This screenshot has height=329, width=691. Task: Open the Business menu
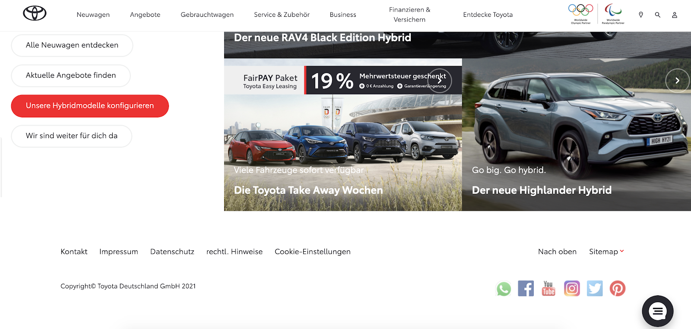343,15
